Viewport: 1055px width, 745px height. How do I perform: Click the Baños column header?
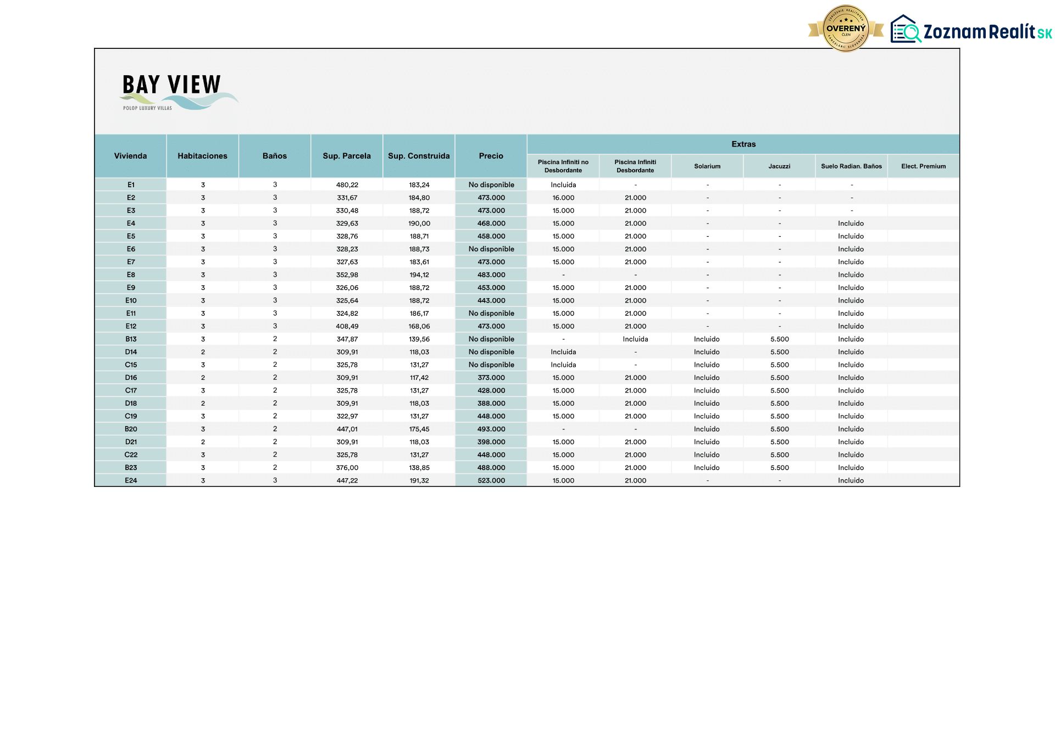tap(275, 156)
